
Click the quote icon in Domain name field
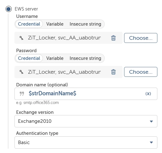(x=22, y=94)
